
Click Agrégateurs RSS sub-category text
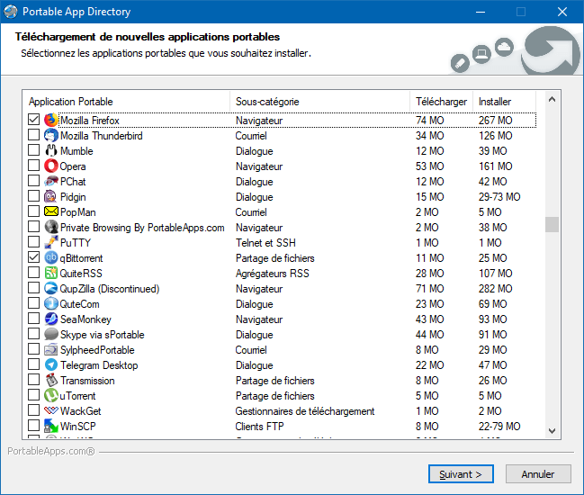tap(273, 274)
